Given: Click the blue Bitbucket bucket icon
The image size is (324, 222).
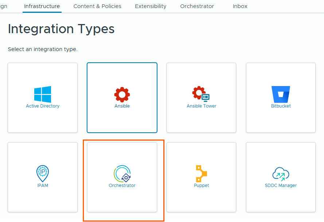Looking at the screenshot, I should pos(281,94).
